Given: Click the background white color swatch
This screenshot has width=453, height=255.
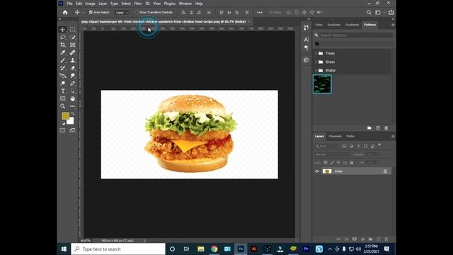Looking at the screenshot, I should click(x=71, y=121).
